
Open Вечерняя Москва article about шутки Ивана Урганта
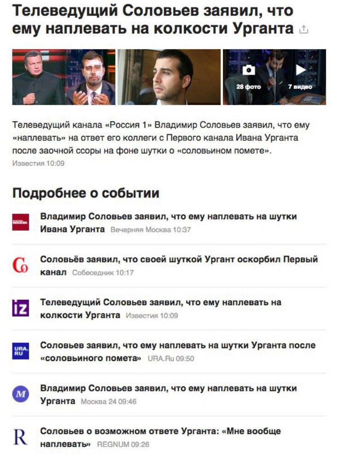click(x=169, y=223)
